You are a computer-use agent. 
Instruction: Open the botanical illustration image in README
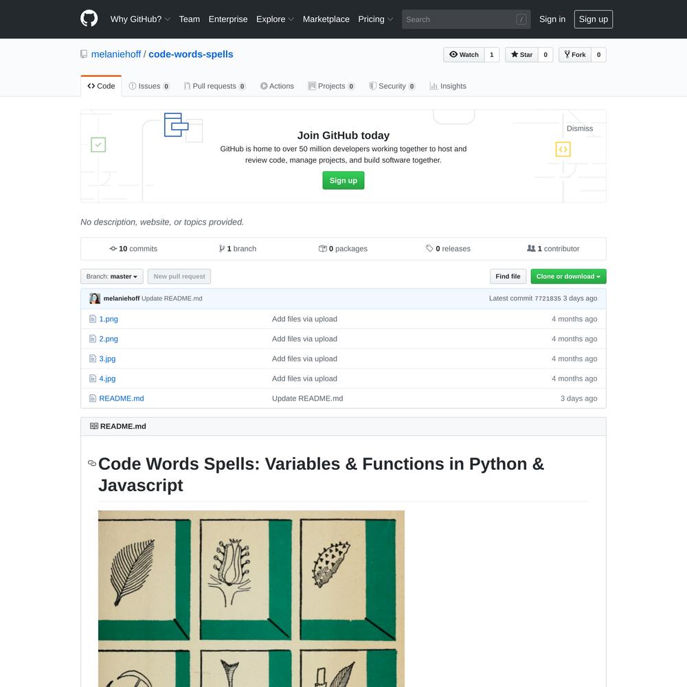point(251,598)
